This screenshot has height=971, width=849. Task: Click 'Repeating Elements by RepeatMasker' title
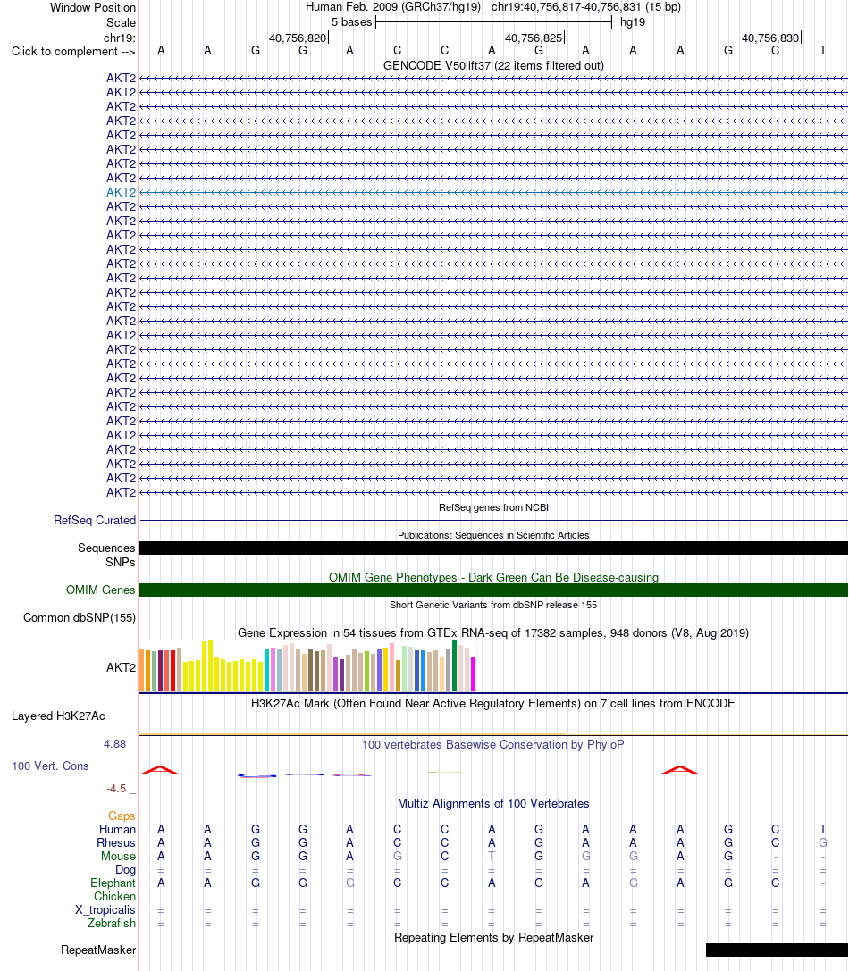click(x=493, y=938)
